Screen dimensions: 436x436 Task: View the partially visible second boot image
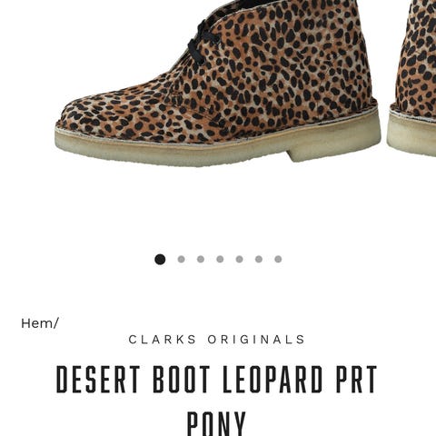coord(411,79)
